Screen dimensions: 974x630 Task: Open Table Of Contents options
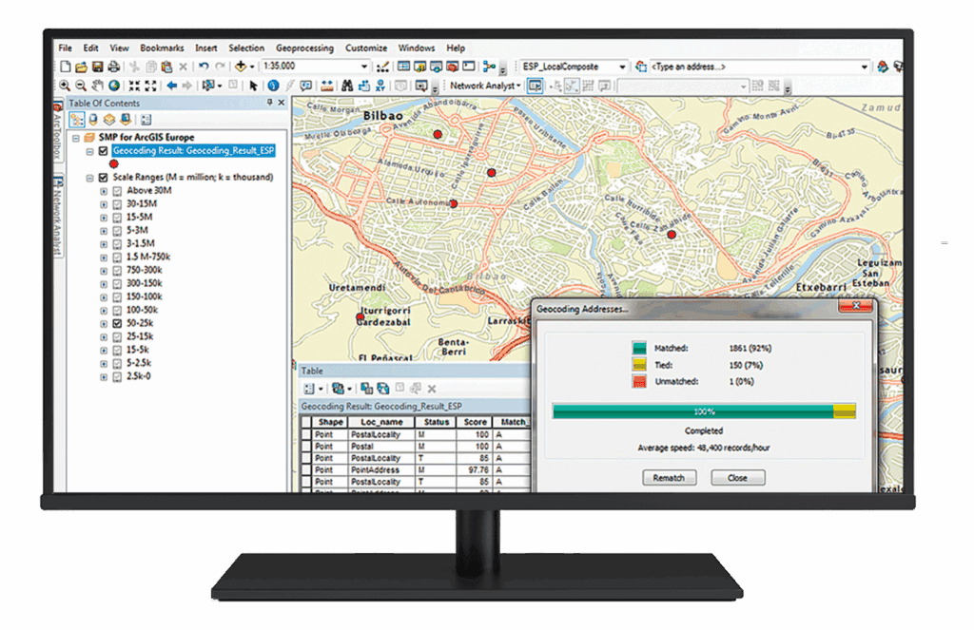pyautogui.click(x=146, y=119)
